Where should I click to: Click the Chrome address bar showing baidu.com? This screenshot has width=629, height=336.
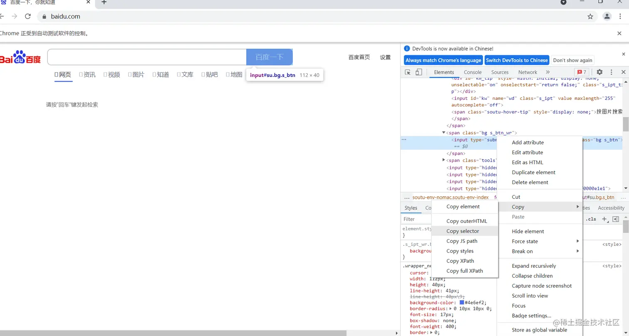click(316, 16)
